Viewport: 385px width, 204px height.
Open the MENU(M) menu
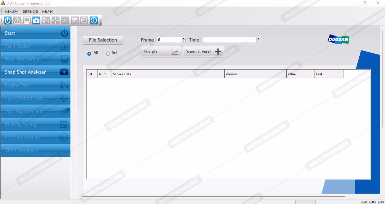pos(12,12)
